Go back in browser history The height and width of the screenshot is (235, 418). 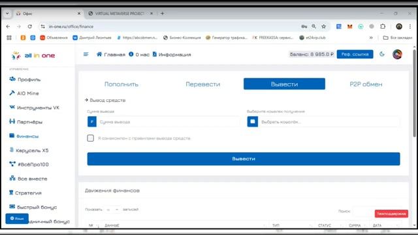[x=8, y=26]
